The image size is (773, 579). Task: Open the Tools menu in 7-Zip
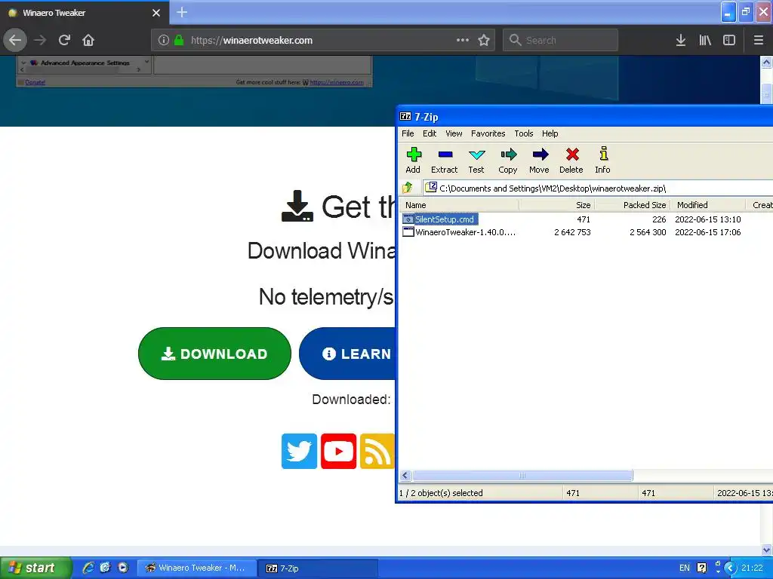(524, 133)
